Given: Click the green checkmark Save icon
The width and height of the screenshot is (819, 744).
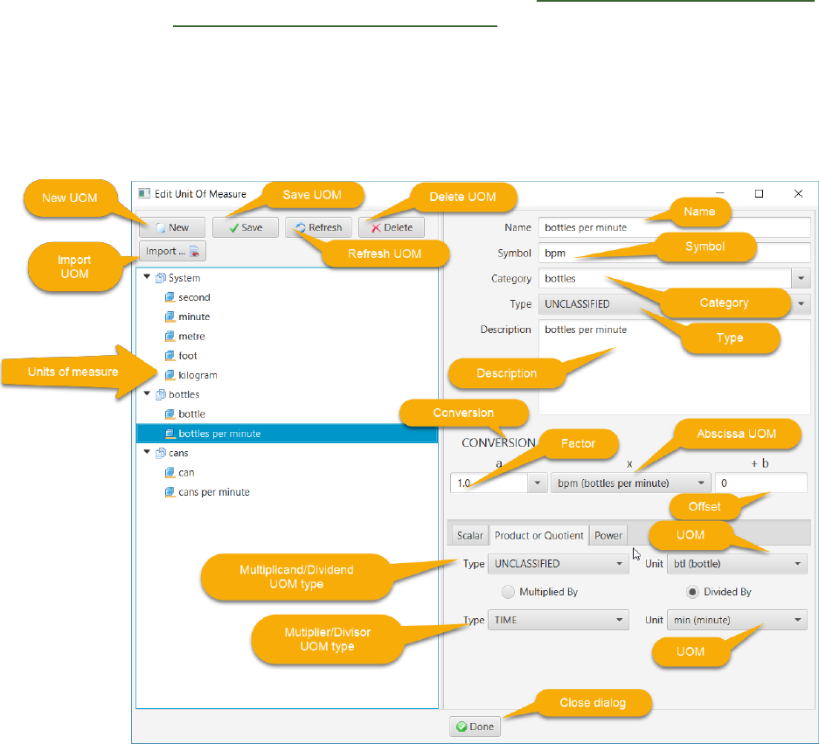Looking at the screenshot, I should click(234, 228).
